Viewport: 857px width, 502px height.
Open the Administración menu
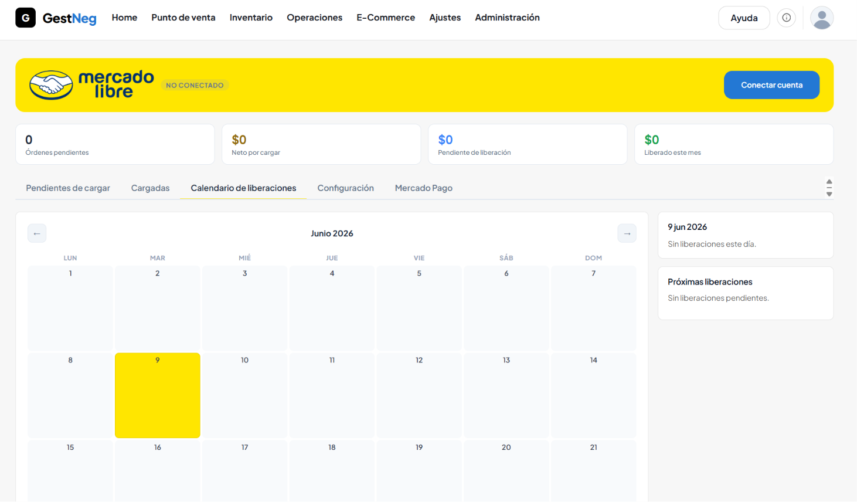[508, 18]
